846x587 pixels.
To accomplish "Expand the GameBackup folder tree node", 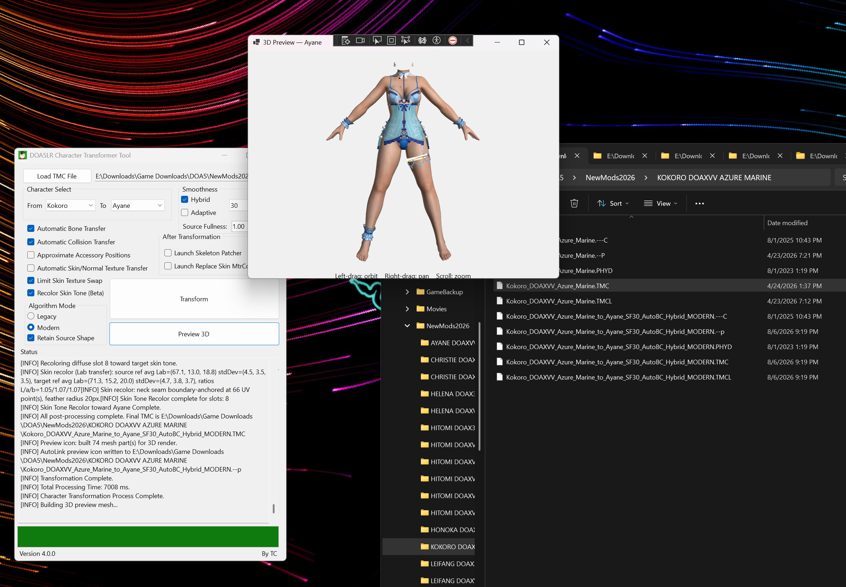I will pos(407,292).
